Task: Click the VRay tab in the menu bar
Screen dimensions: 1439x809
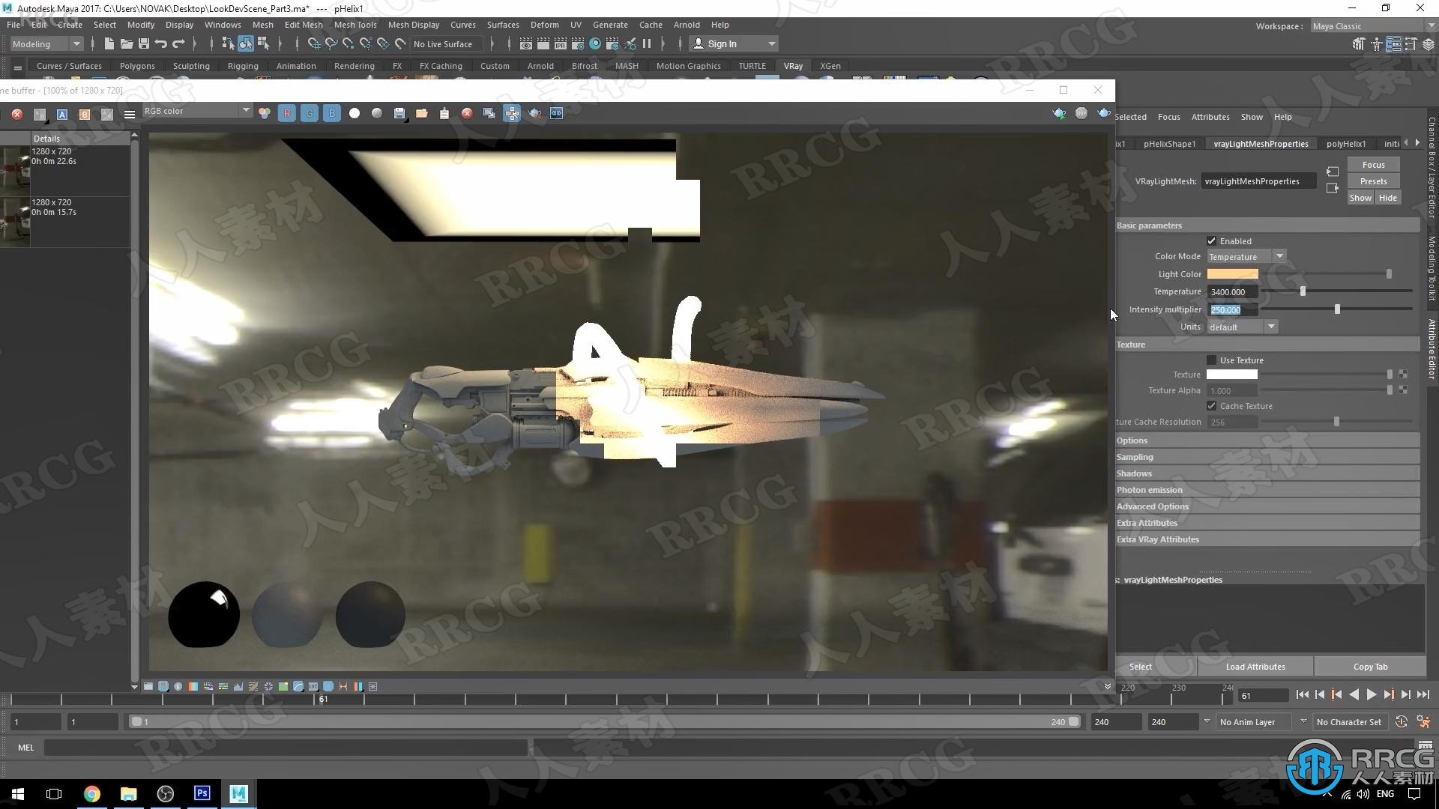Action: [793, 65]
